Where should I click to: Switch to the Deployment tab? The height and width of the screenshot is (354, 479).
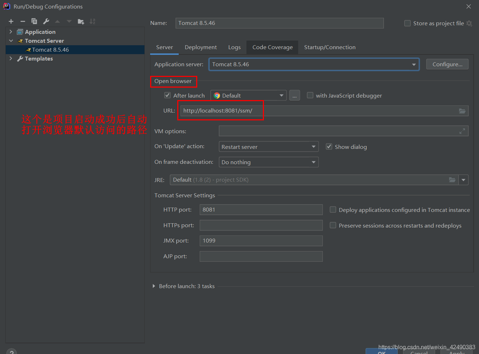201,47
